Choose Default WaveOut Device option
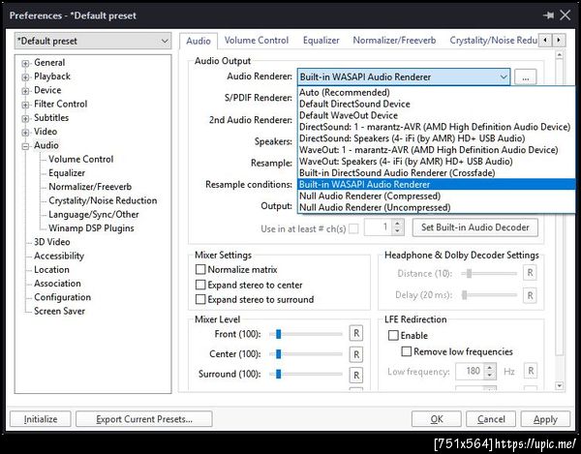This screenshot has width=581, height=454. pyautogui.click(x=436, y=115)
